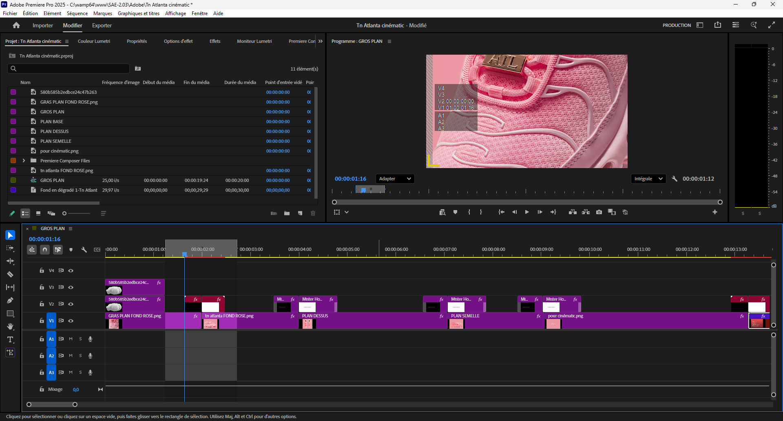Open Graphiques et titres menu
This screenshot has width=783, height=421.
point(139,13)
